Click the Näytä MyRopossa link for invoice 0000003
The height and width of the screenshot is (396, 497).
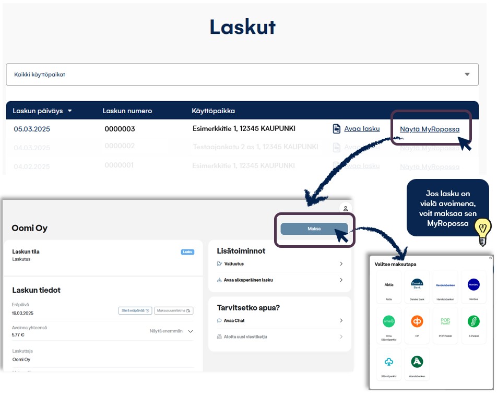[x=429, y=129]
